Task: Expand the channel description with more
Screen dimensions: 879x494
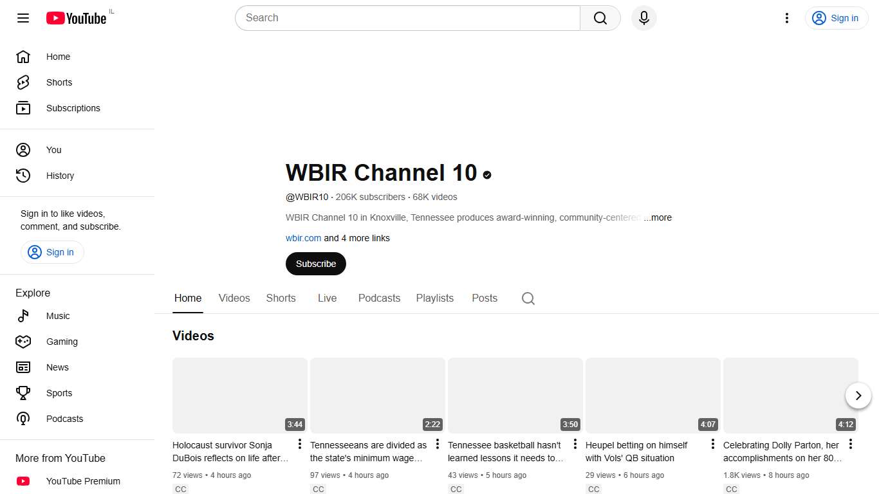Action: coord(658,217)
